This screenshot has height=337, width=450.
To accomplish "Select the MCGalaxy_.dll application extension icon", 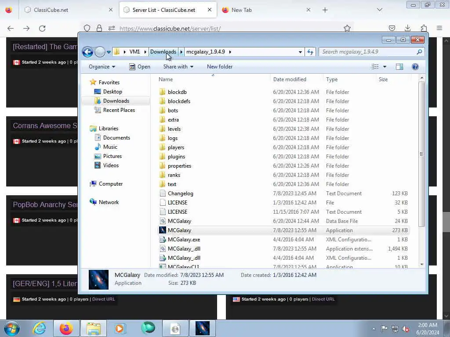I will point(163,248).
